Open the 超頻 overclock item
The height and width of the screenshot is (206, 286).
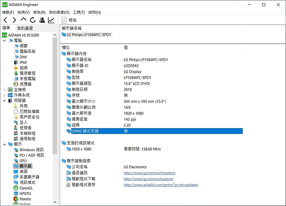coord(21,68)
